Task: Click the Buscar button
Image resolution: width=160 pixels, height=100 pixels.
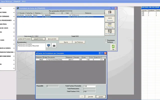Action: tap(66, 42)
